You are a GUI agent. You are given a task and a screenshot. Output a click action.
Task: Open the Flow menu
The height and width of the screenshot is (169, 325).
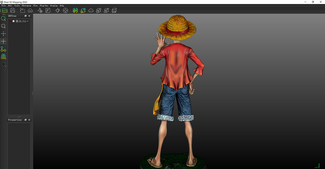click(x=35, y=6)
